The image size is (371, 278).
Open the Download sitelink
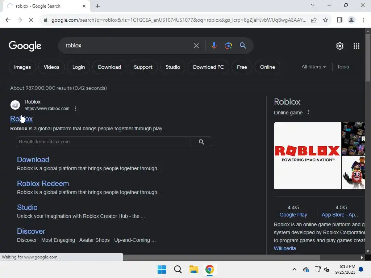pos(33,160)
